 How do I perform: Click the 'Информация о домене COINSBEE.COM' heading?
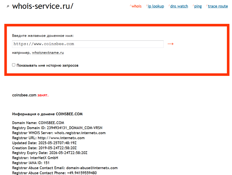[47, 114]
